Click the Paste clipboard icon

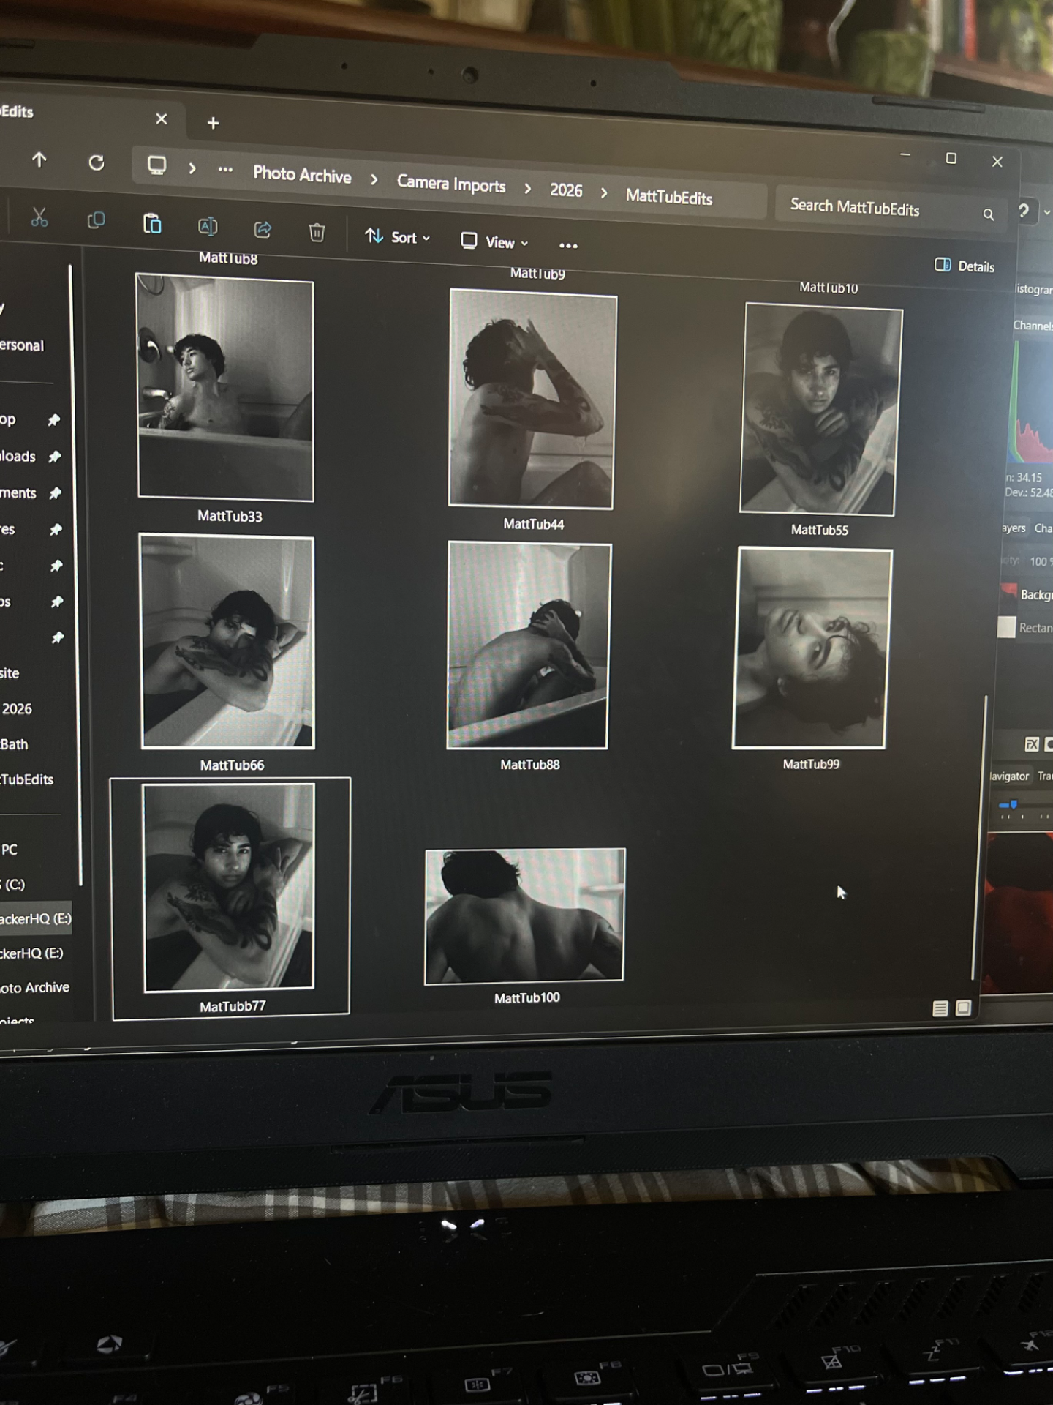point(152,223)
